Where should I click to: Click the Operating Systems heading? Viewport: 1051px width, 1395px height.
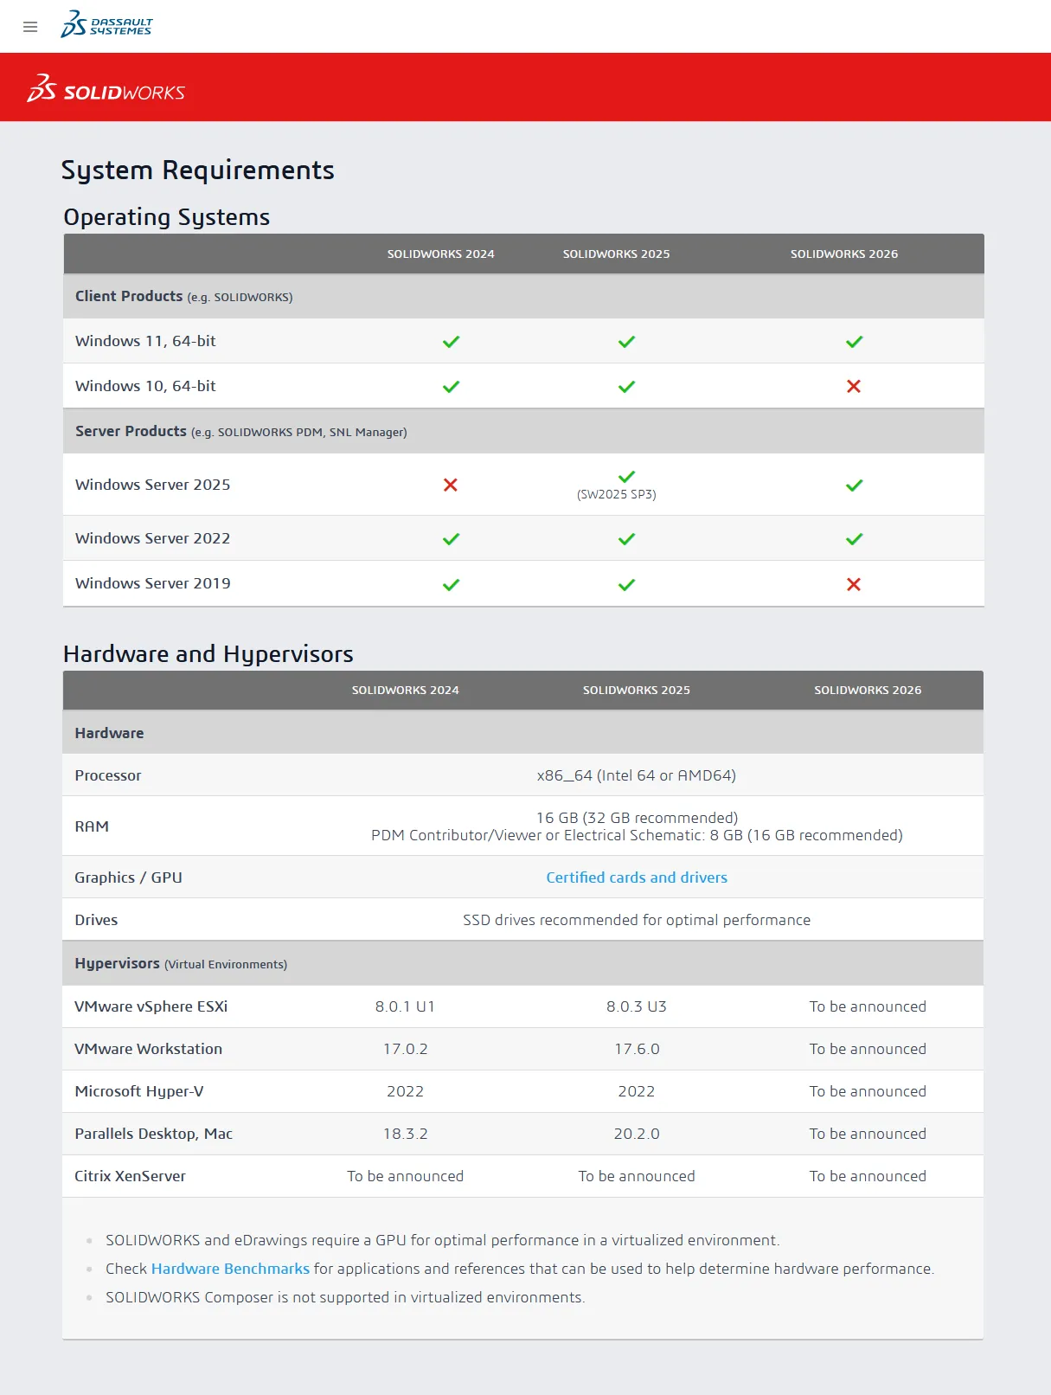[167, 217]
